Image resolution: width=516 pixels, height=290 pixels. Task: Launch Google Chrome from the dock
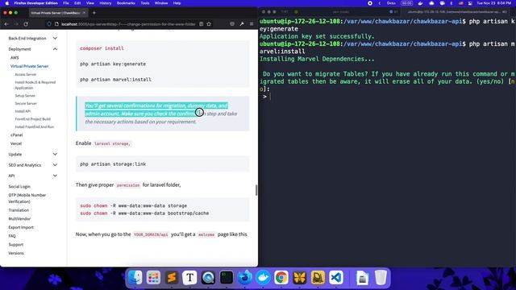click(x=281, y=277)
